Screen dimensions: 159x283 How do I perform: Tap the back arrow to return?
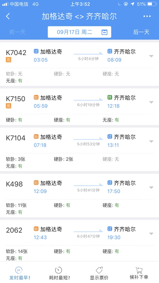[x=8, y=16]
